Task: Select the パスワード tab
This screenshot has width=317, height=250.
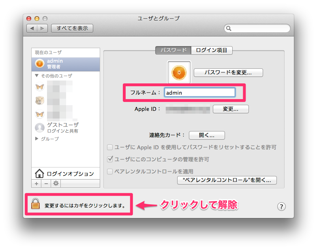Action: [173, 50]
